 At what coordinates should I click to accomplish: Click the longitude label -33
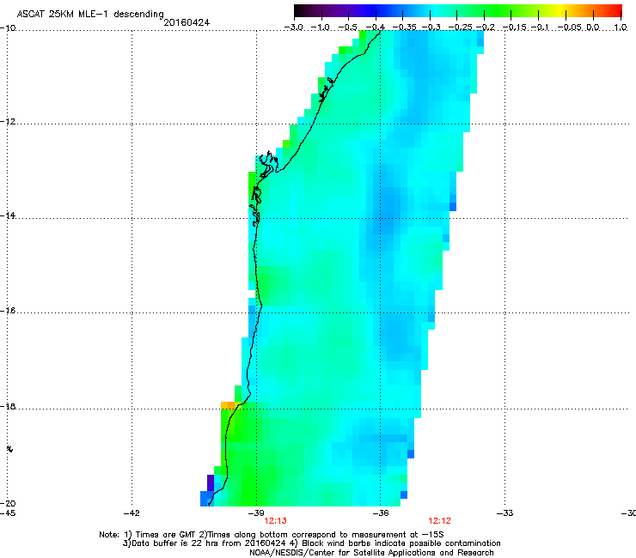click(505, 513)
